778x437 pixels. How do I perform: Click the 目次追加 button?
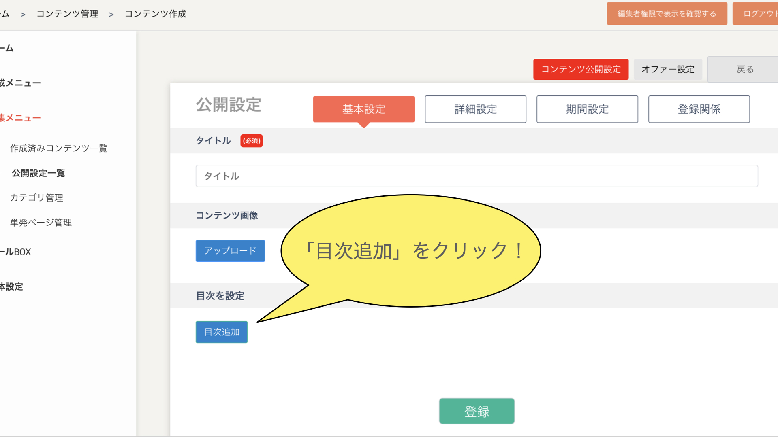point(222,332)
